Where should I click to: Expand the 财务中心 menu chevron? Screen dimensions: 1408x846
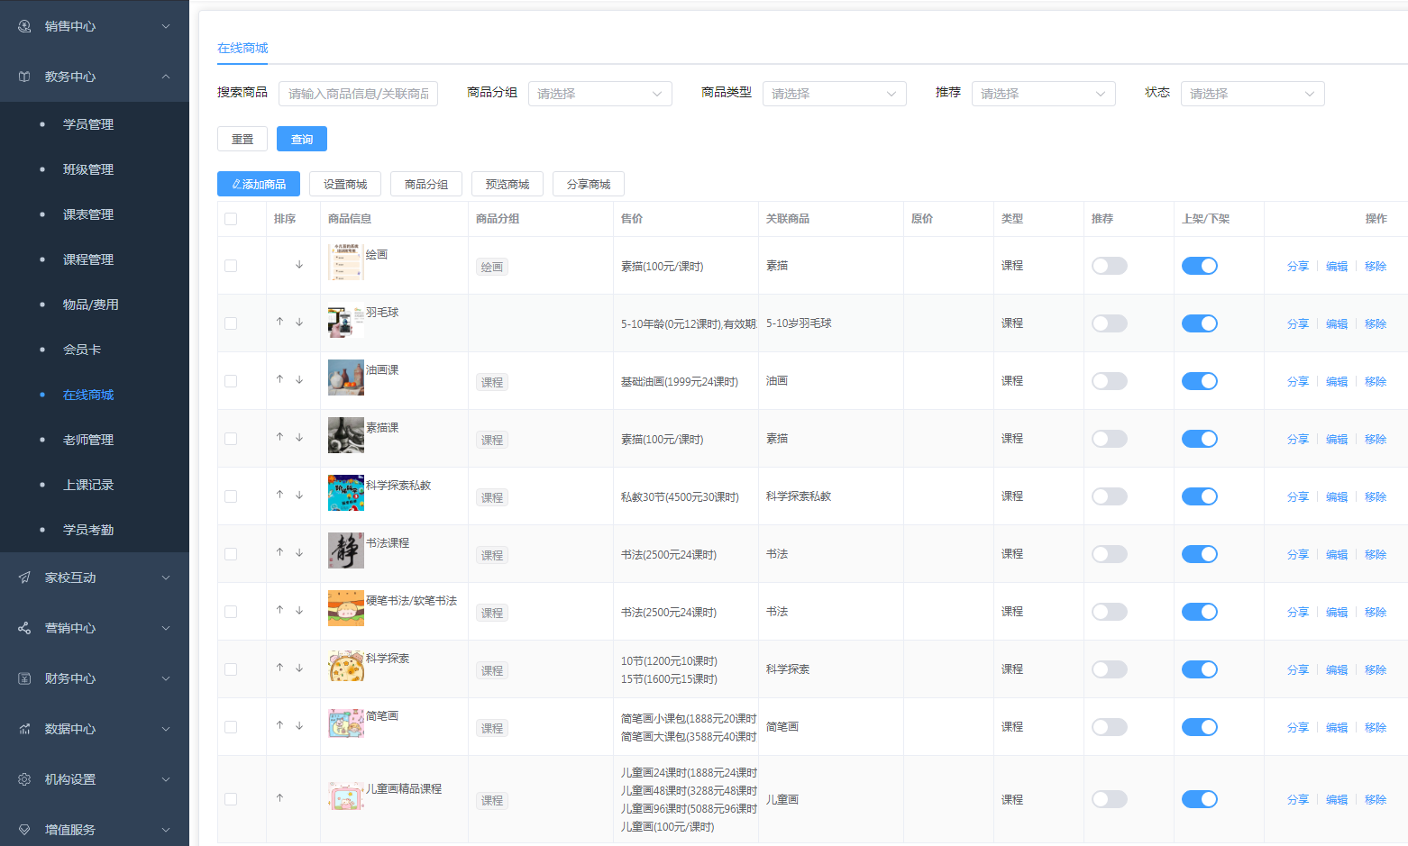tap(166, 678)
